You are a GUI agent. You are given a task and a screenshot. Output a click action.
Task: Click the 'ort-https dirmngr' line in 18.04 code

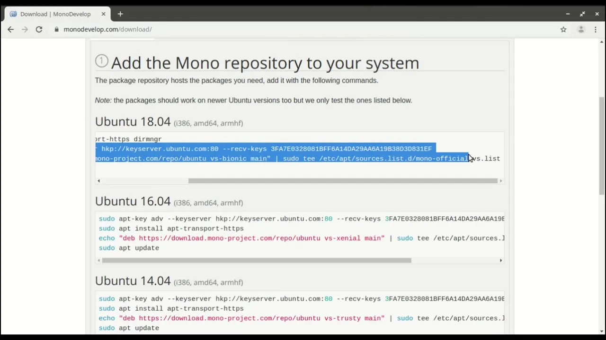click(128, 139)
